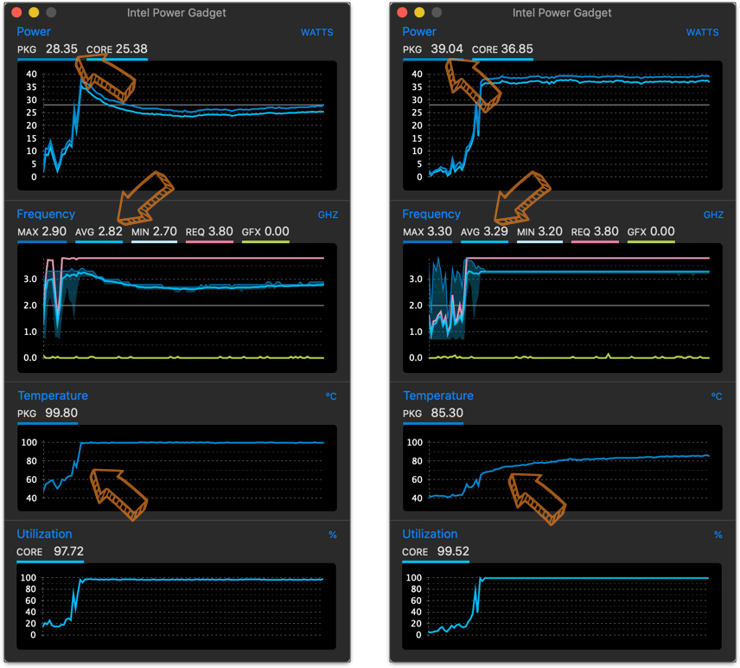Screen dimensions: 740x668
Task: Click CORE power value 25.38
Action: 131,49
